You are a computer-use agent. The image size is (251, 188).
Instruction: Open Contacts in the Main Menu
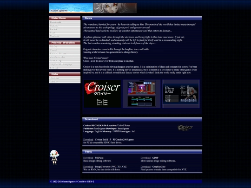pos(65,36)
